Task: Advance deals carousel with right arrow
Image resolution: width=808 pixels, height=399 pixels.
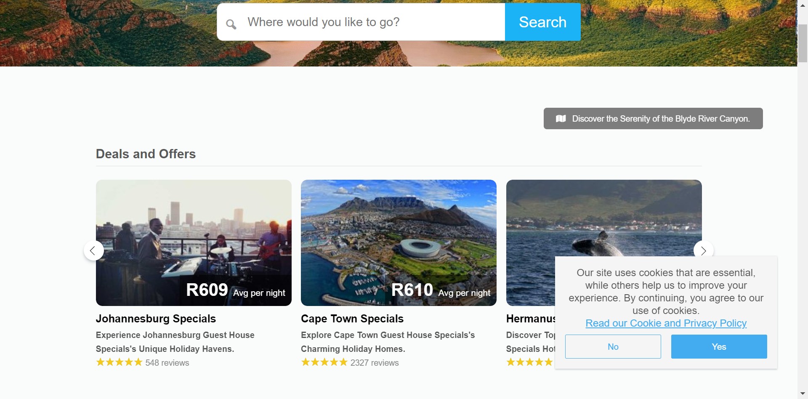Action: 703,251
